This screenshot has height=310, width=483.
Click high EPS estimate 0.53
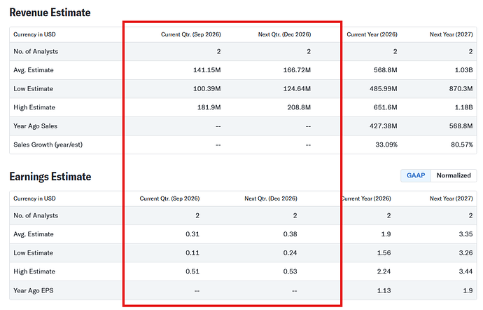290,271
